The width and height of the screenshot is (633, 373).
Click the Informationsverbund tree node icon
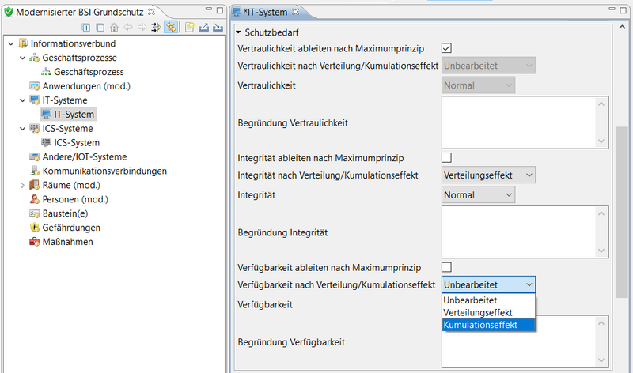point(24,43)
